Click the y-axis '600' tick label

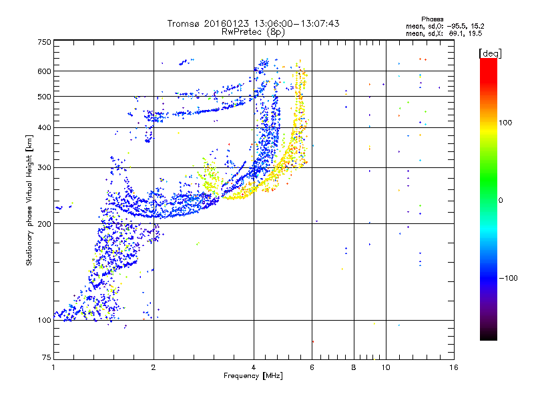[45, 71]
